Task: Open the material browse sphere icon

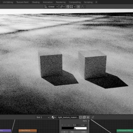Action: [x=54, y=117]
